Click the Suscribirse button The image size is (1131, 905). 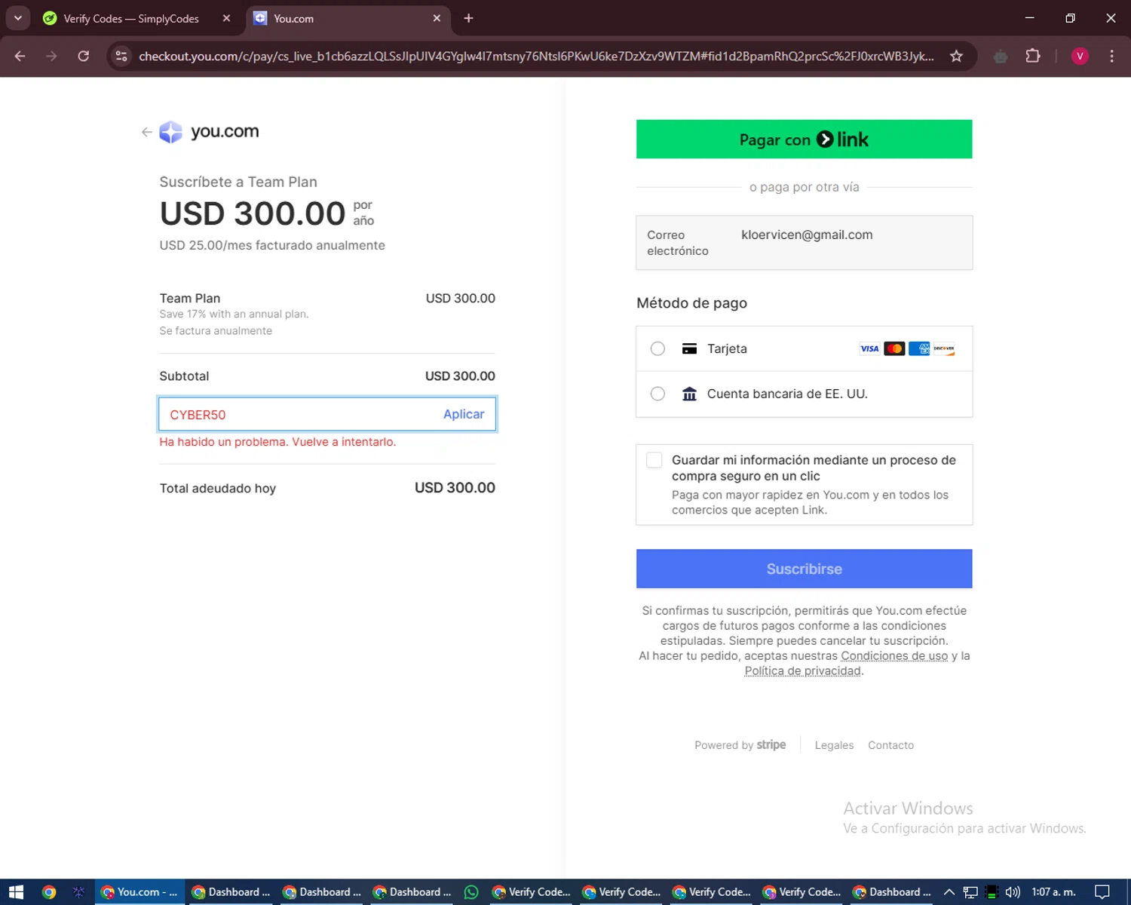pyautogui.click(x=804, y=569)
